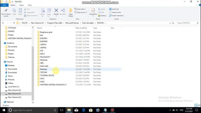This screenshot has height=113, width=201.
Task: Select Paste shortcut in ribbon
Action: [x=31, y=15]
